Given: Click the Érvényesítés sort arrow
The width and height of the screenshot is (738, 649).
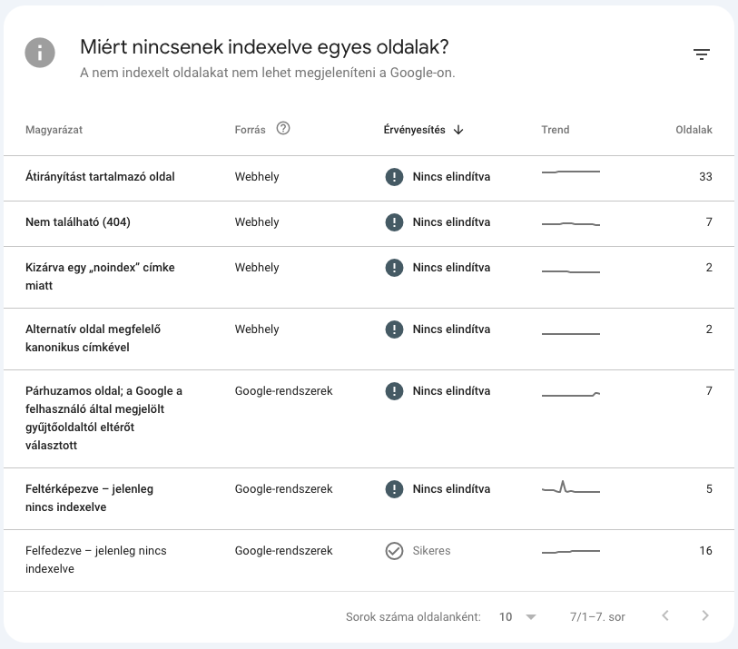Looking at the screenshot, I should [x=458, y=130].
